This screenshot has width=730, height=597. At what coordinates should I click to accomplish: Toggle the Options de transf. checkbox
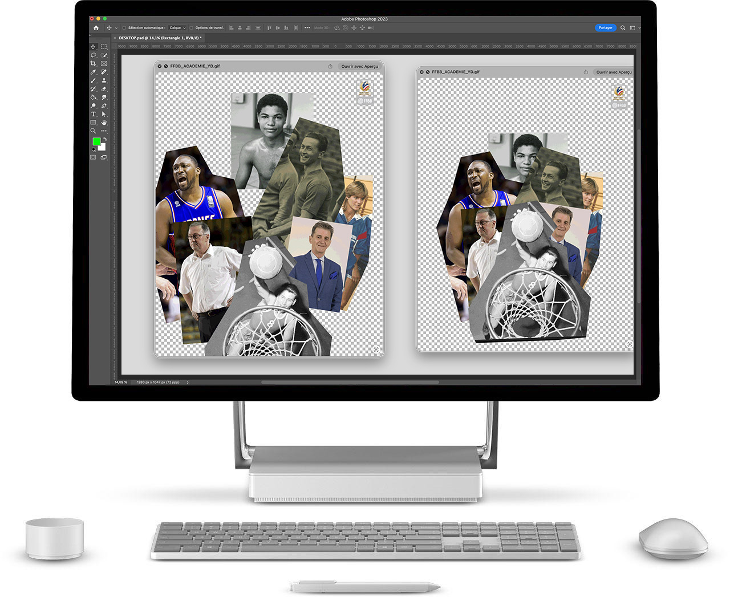[x=192, y=27]
